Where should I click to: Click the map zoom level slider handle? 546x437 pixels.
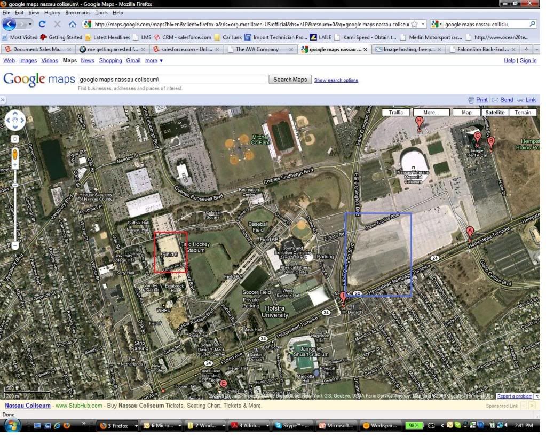15,185
